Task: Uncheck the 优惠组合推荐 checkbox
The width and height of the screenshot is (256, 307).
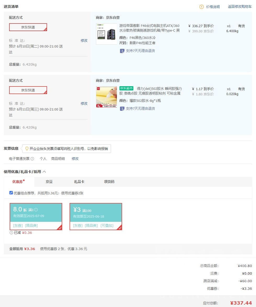Action: pyautogui.click(x=11, y=193)
